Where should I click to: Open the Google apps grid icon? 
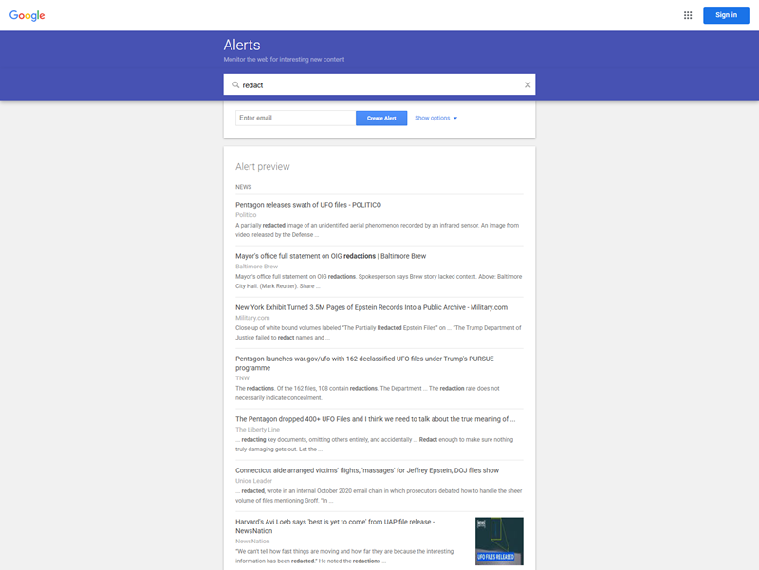coord(687,15)
